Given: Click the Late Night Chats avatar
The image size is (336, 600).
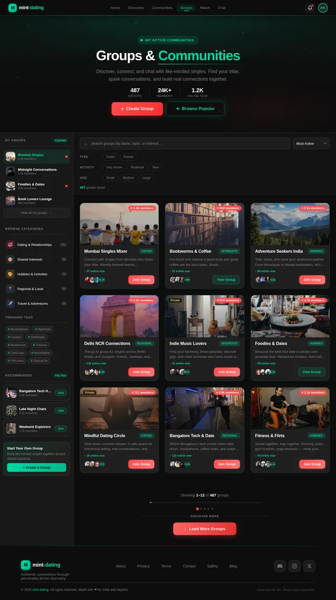Looking at the screenshot, I should [x=11, y=410].
